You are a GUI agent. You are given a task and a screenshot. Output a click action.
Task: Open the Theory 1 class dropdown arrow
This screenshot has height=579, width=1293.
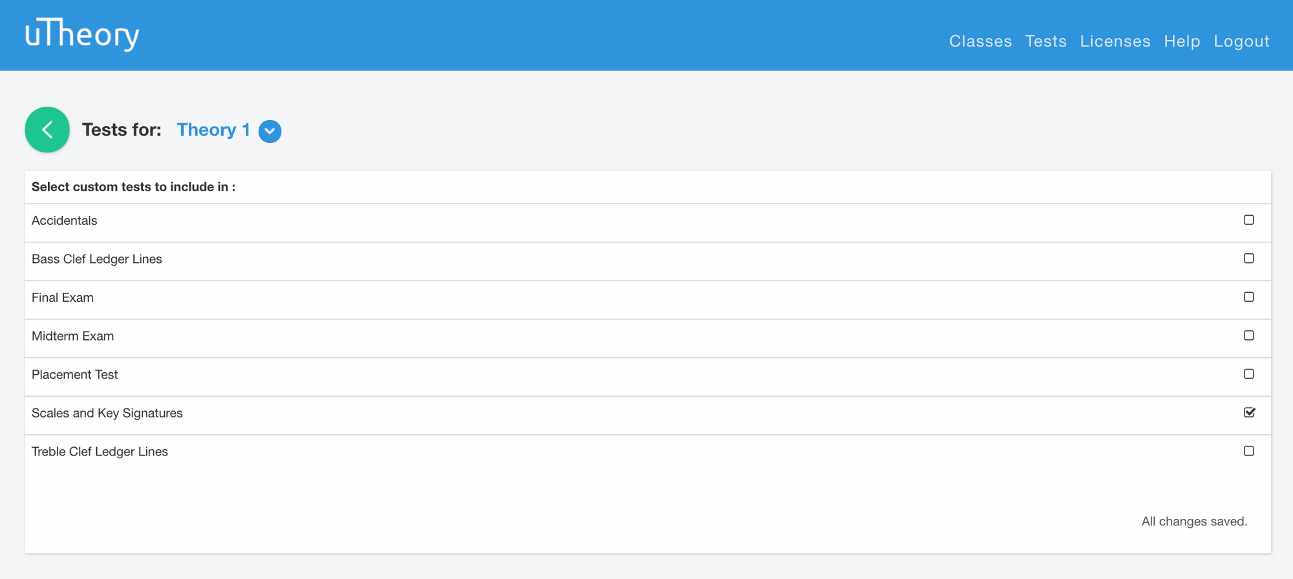[x=270, y=131]
